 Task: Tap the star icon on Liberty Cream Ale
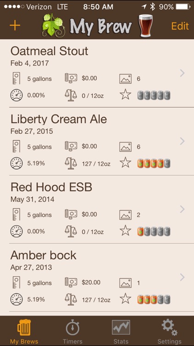(x=126, y=163)
